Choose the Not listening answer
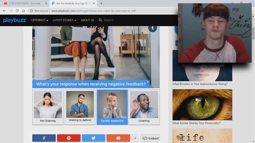 [x=48, y=107]
